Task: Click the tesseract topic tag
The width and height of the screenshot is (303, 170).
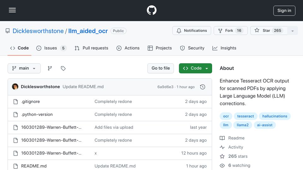Action: coord(246,116)
